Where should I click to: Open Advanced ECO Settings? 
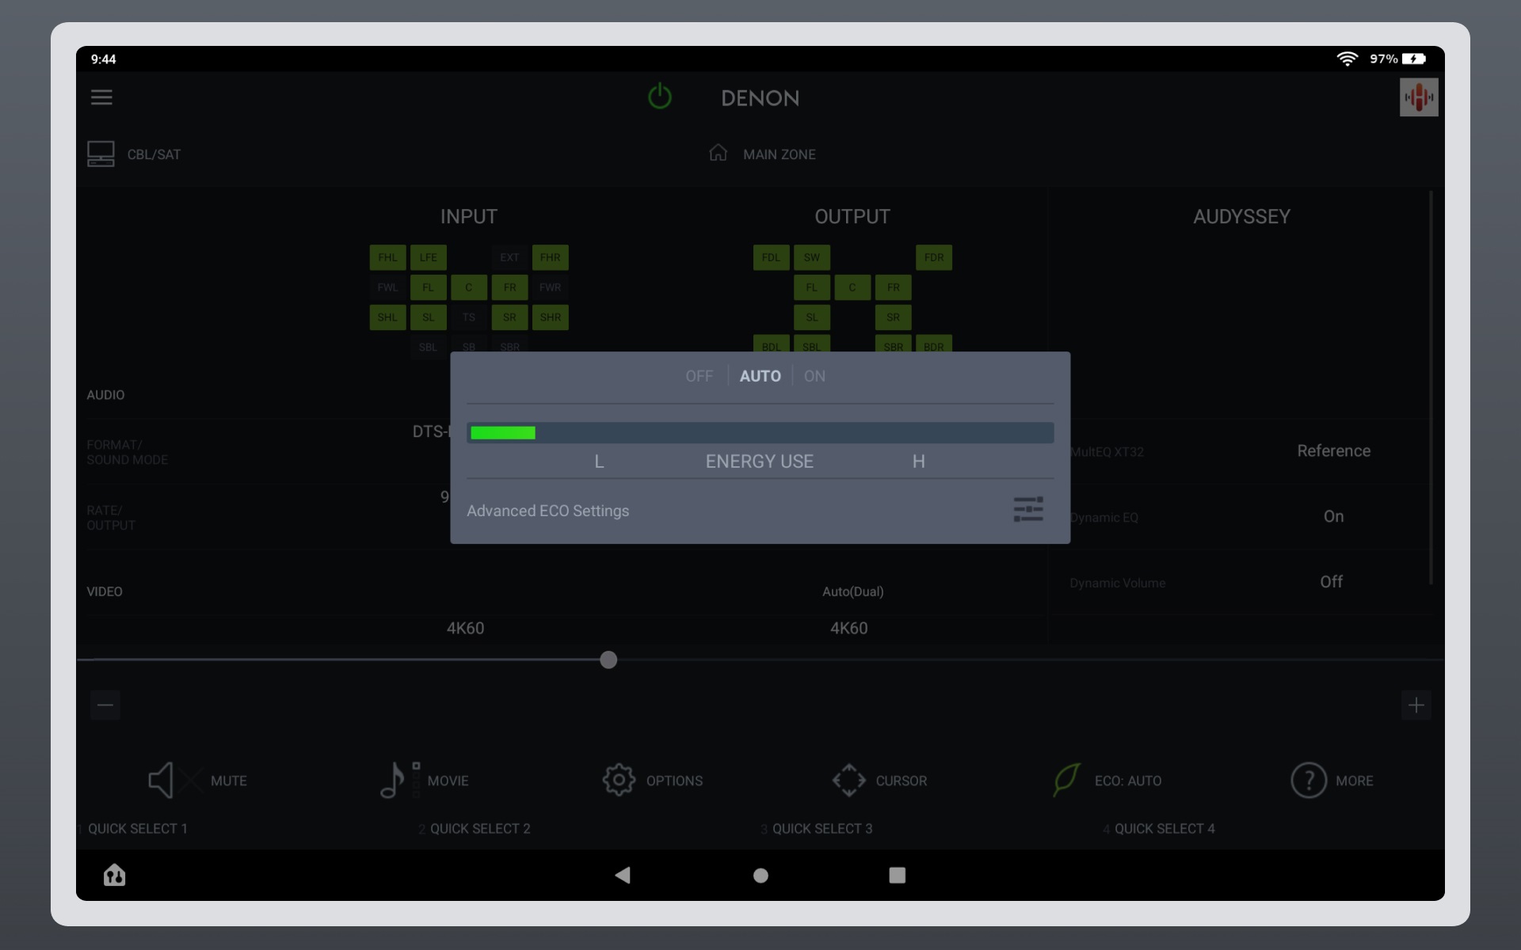[x=548, y=511]
